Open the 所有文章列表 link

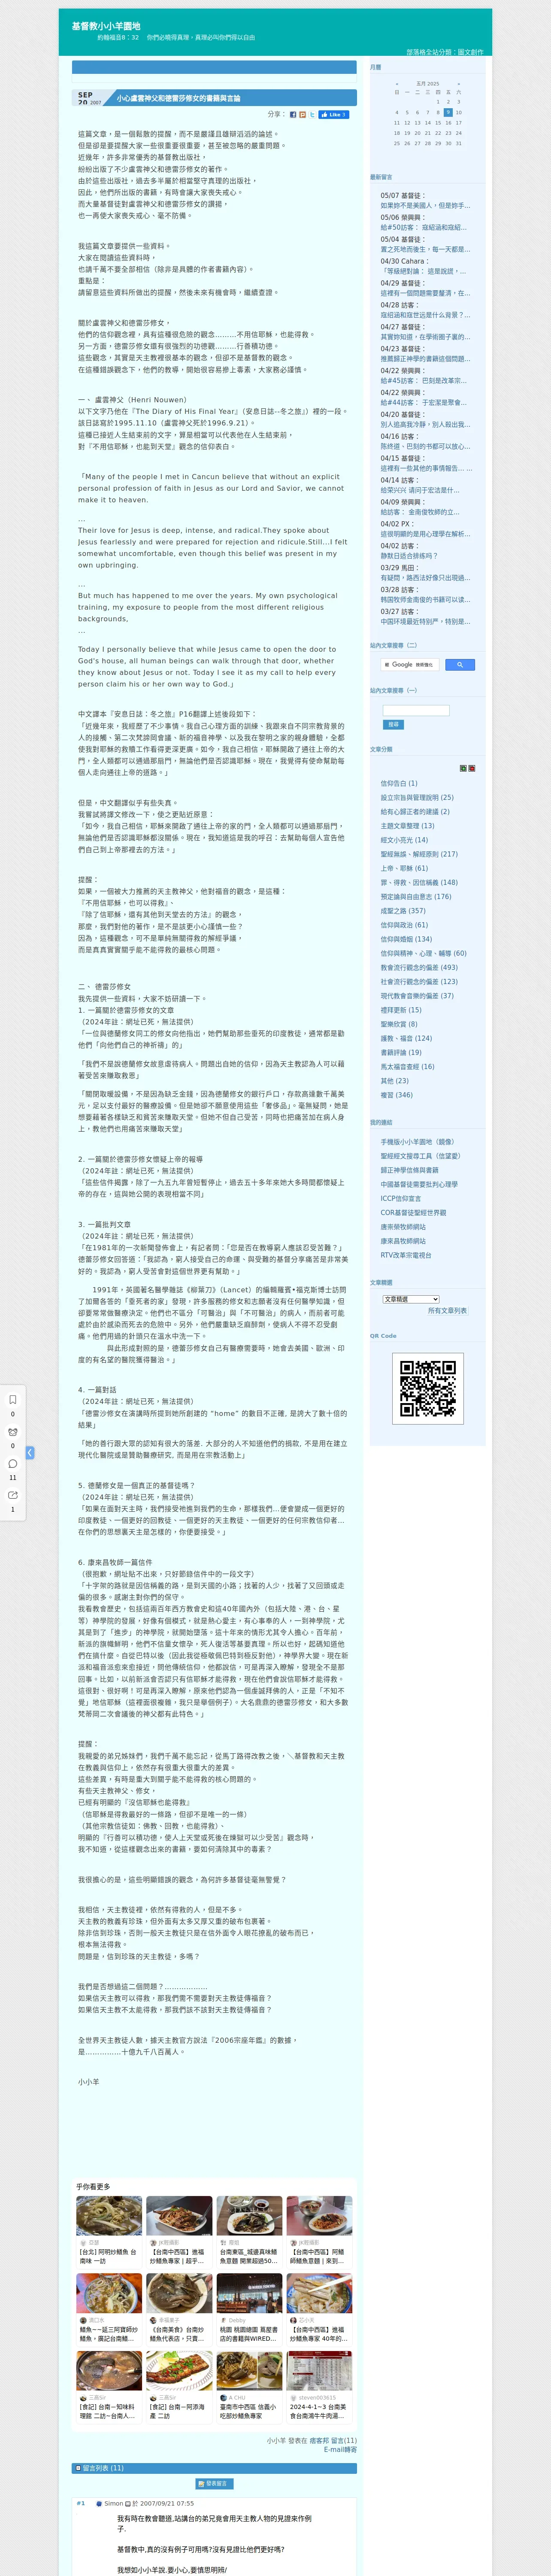point(447,1311)
